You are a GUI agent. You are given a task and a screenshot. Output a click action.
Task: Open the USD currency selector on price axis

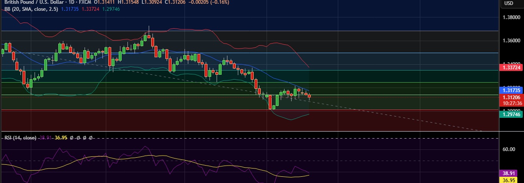pos(509,3)
